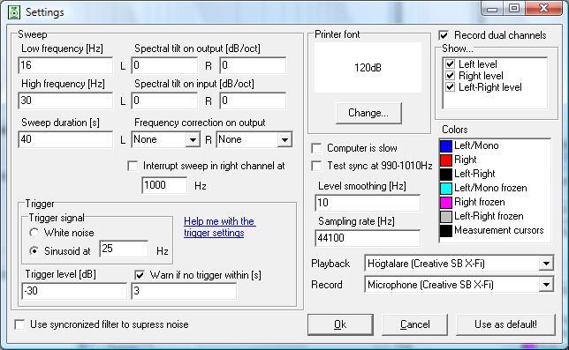Enable Computer is slow checkbox

[316, 148]
